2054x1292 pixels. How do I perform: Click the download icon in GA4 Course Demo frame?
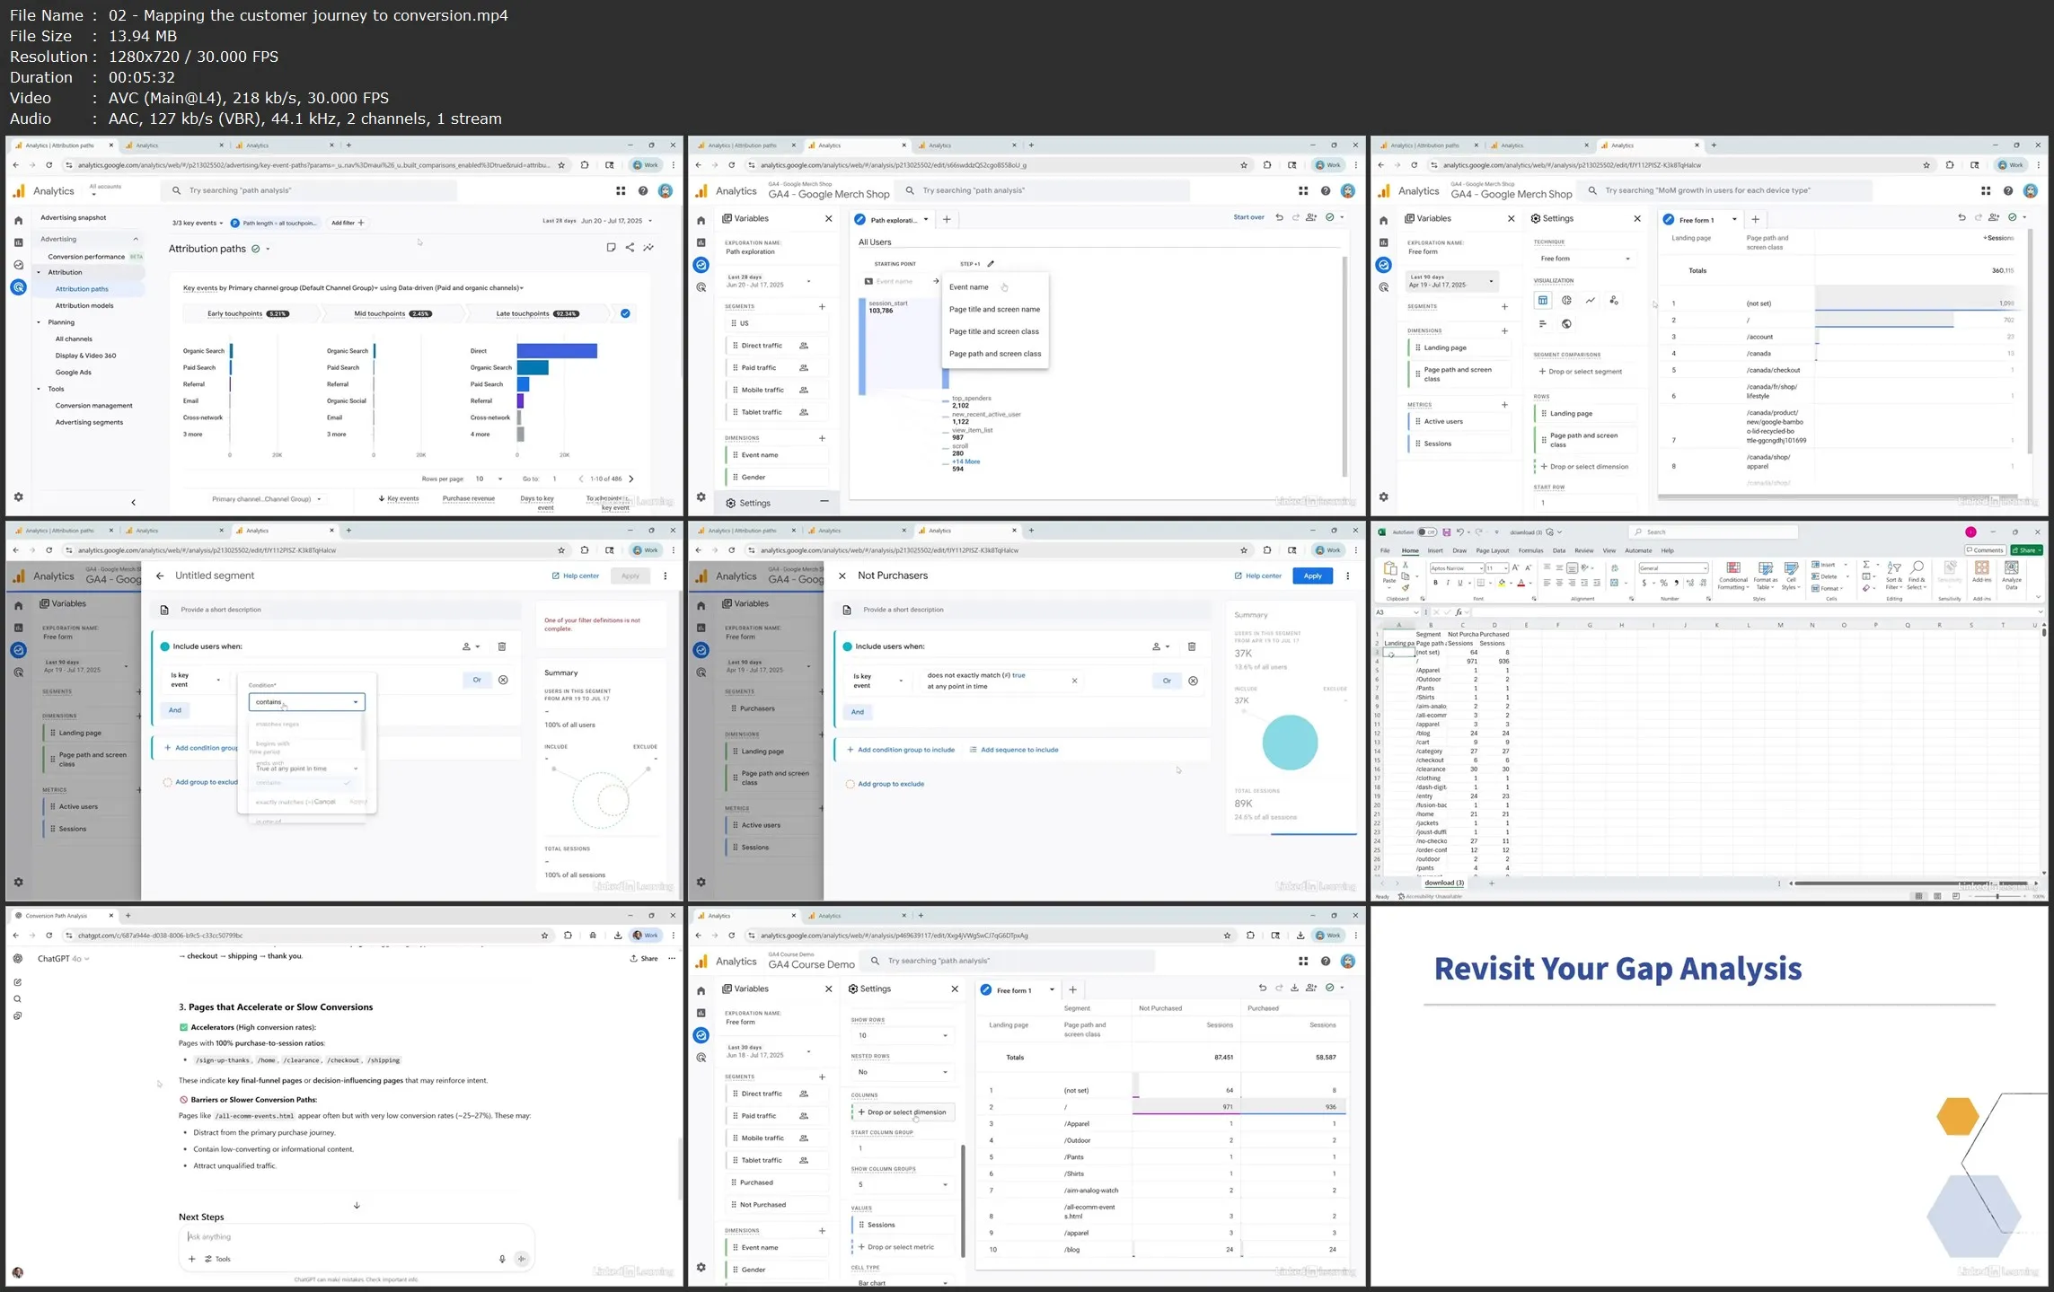[1294, 988]
